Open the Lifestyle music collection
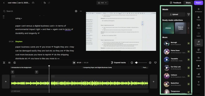205x96 pixels. [168, 28]
